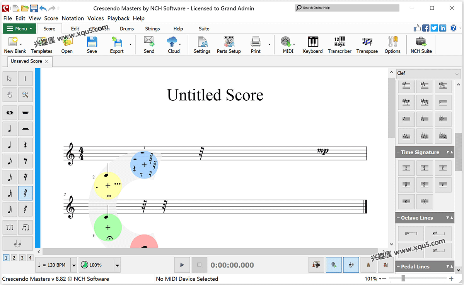
Task: Open score Settings
Action: tap(202, 44)
